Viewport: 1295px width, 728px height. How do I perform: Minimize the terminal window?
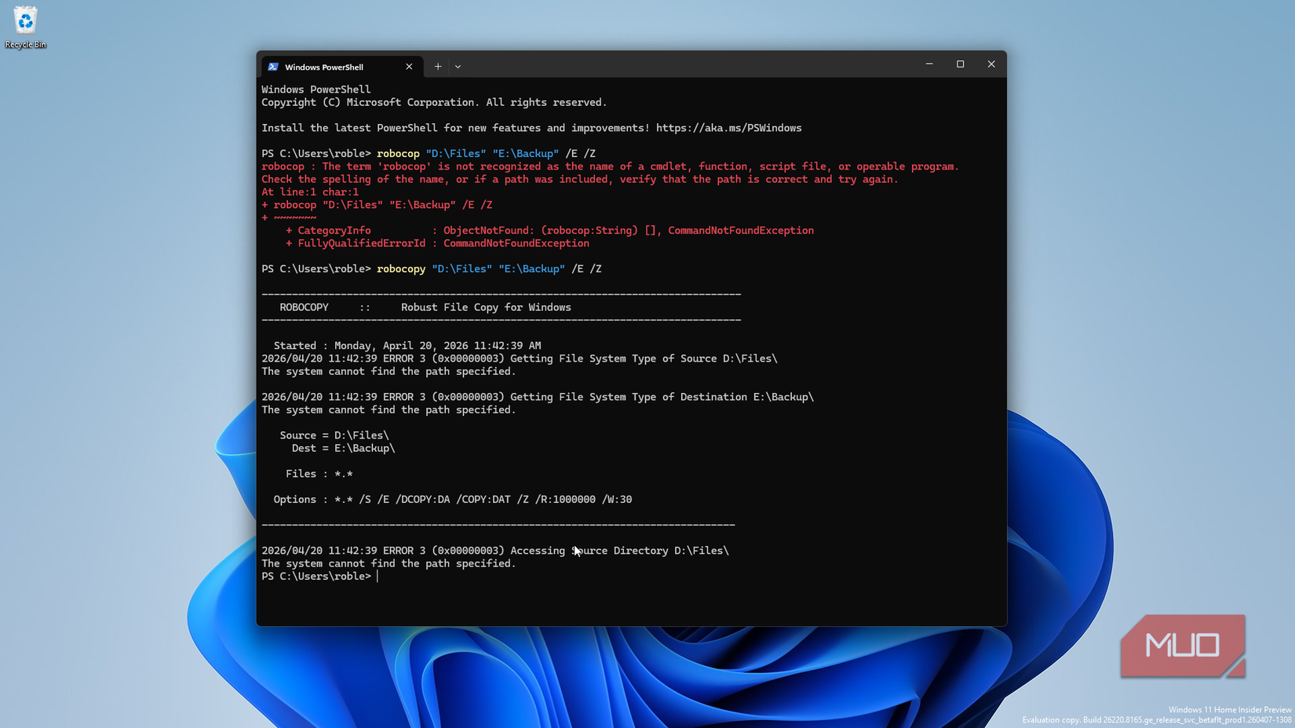click(929, 64)
